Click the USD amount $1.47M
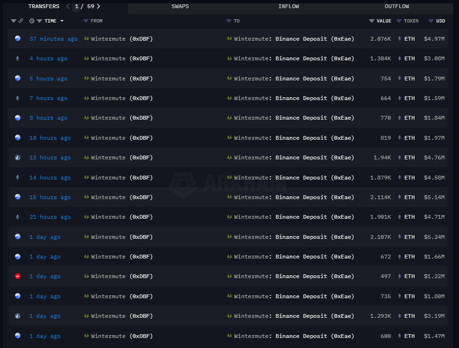The height and width of the screenshot is (348, 459). pos(434,336)
